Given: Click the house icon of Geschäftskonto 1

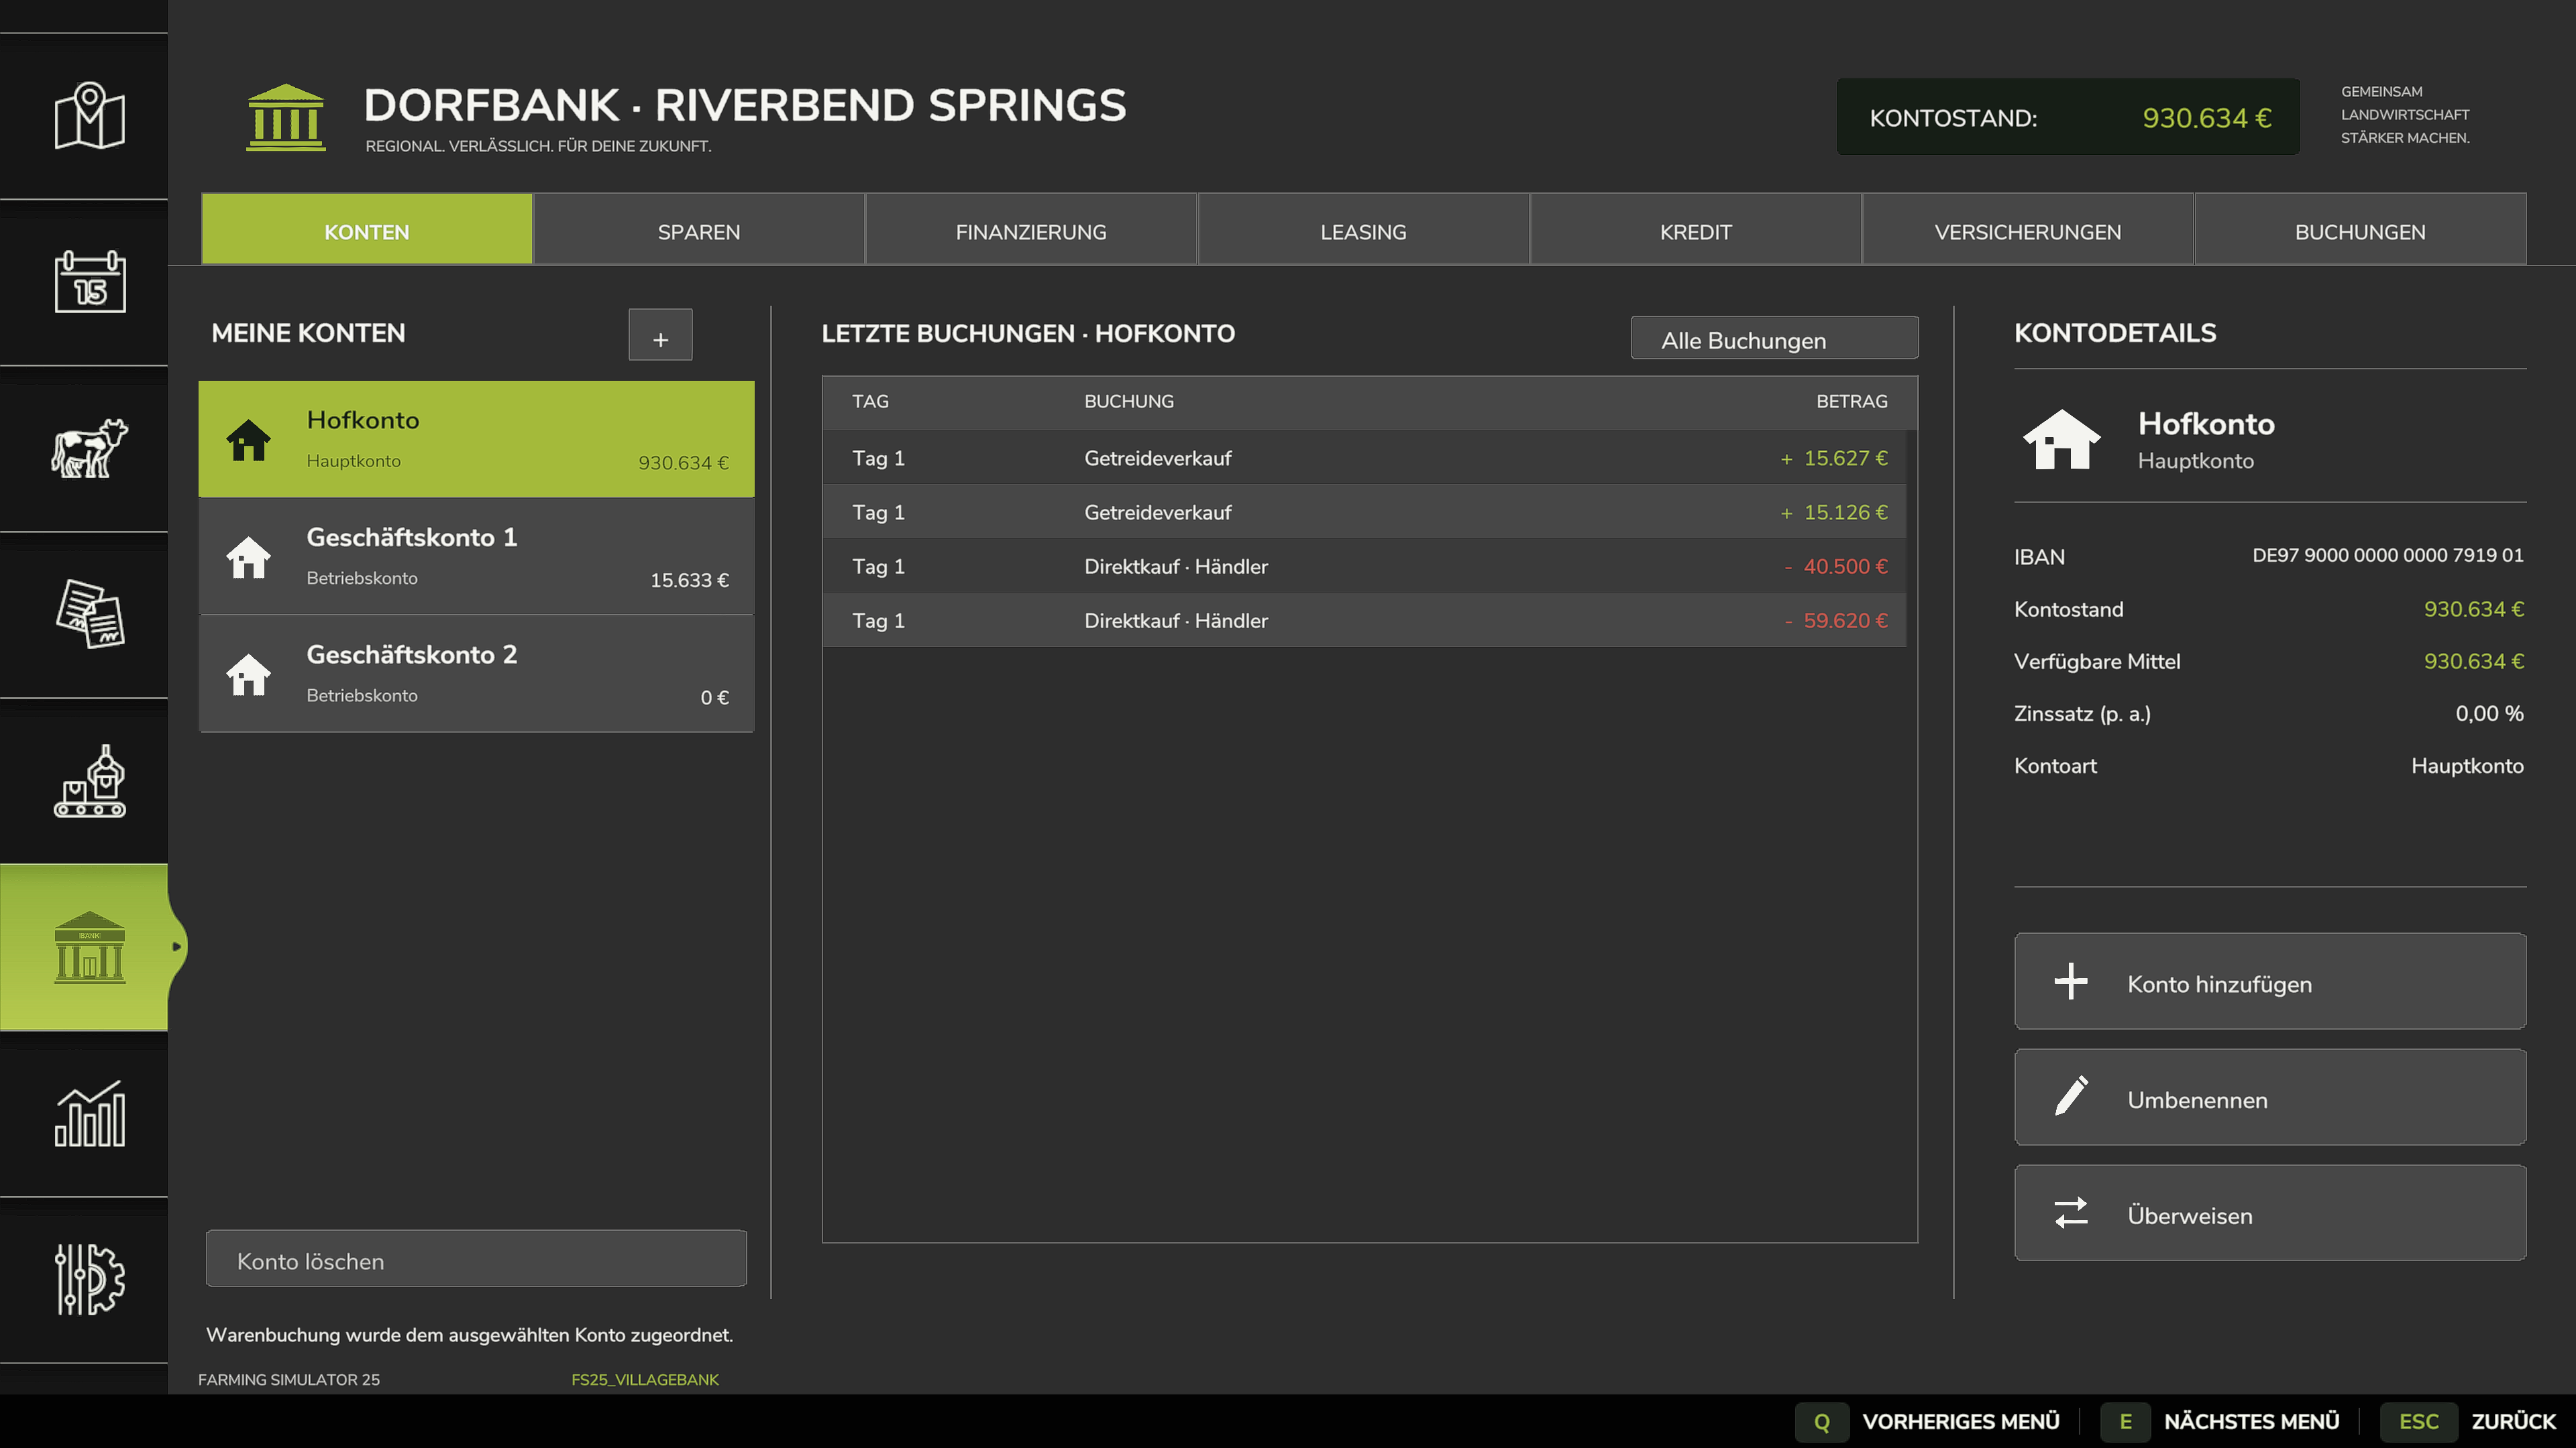Looking at the screenshot, I should 248,558.
